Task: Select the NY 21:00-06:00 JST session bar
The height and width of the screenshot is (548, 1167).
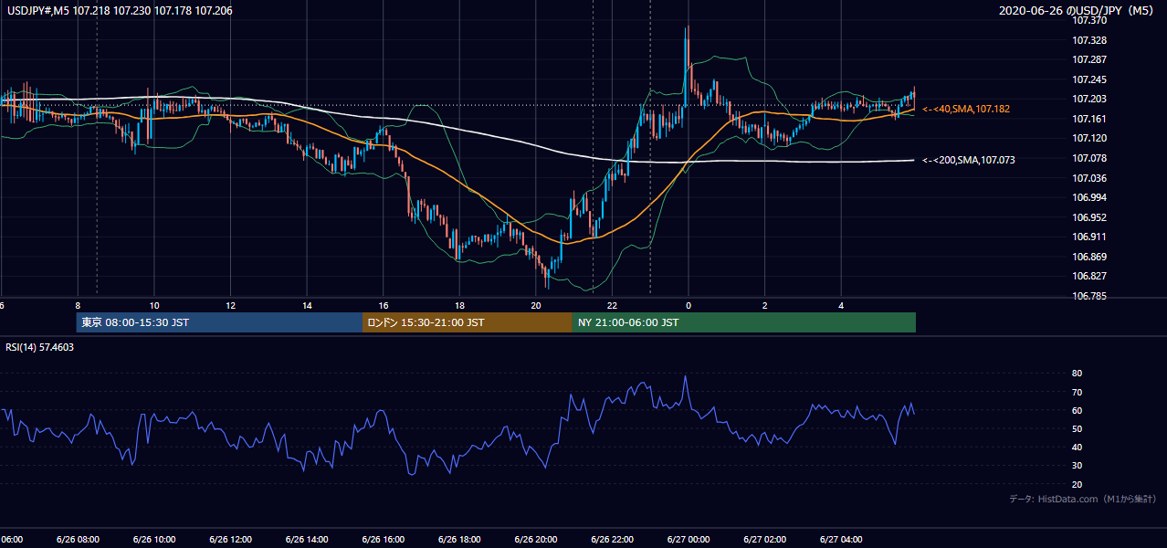Action: [x=744, y=322]
